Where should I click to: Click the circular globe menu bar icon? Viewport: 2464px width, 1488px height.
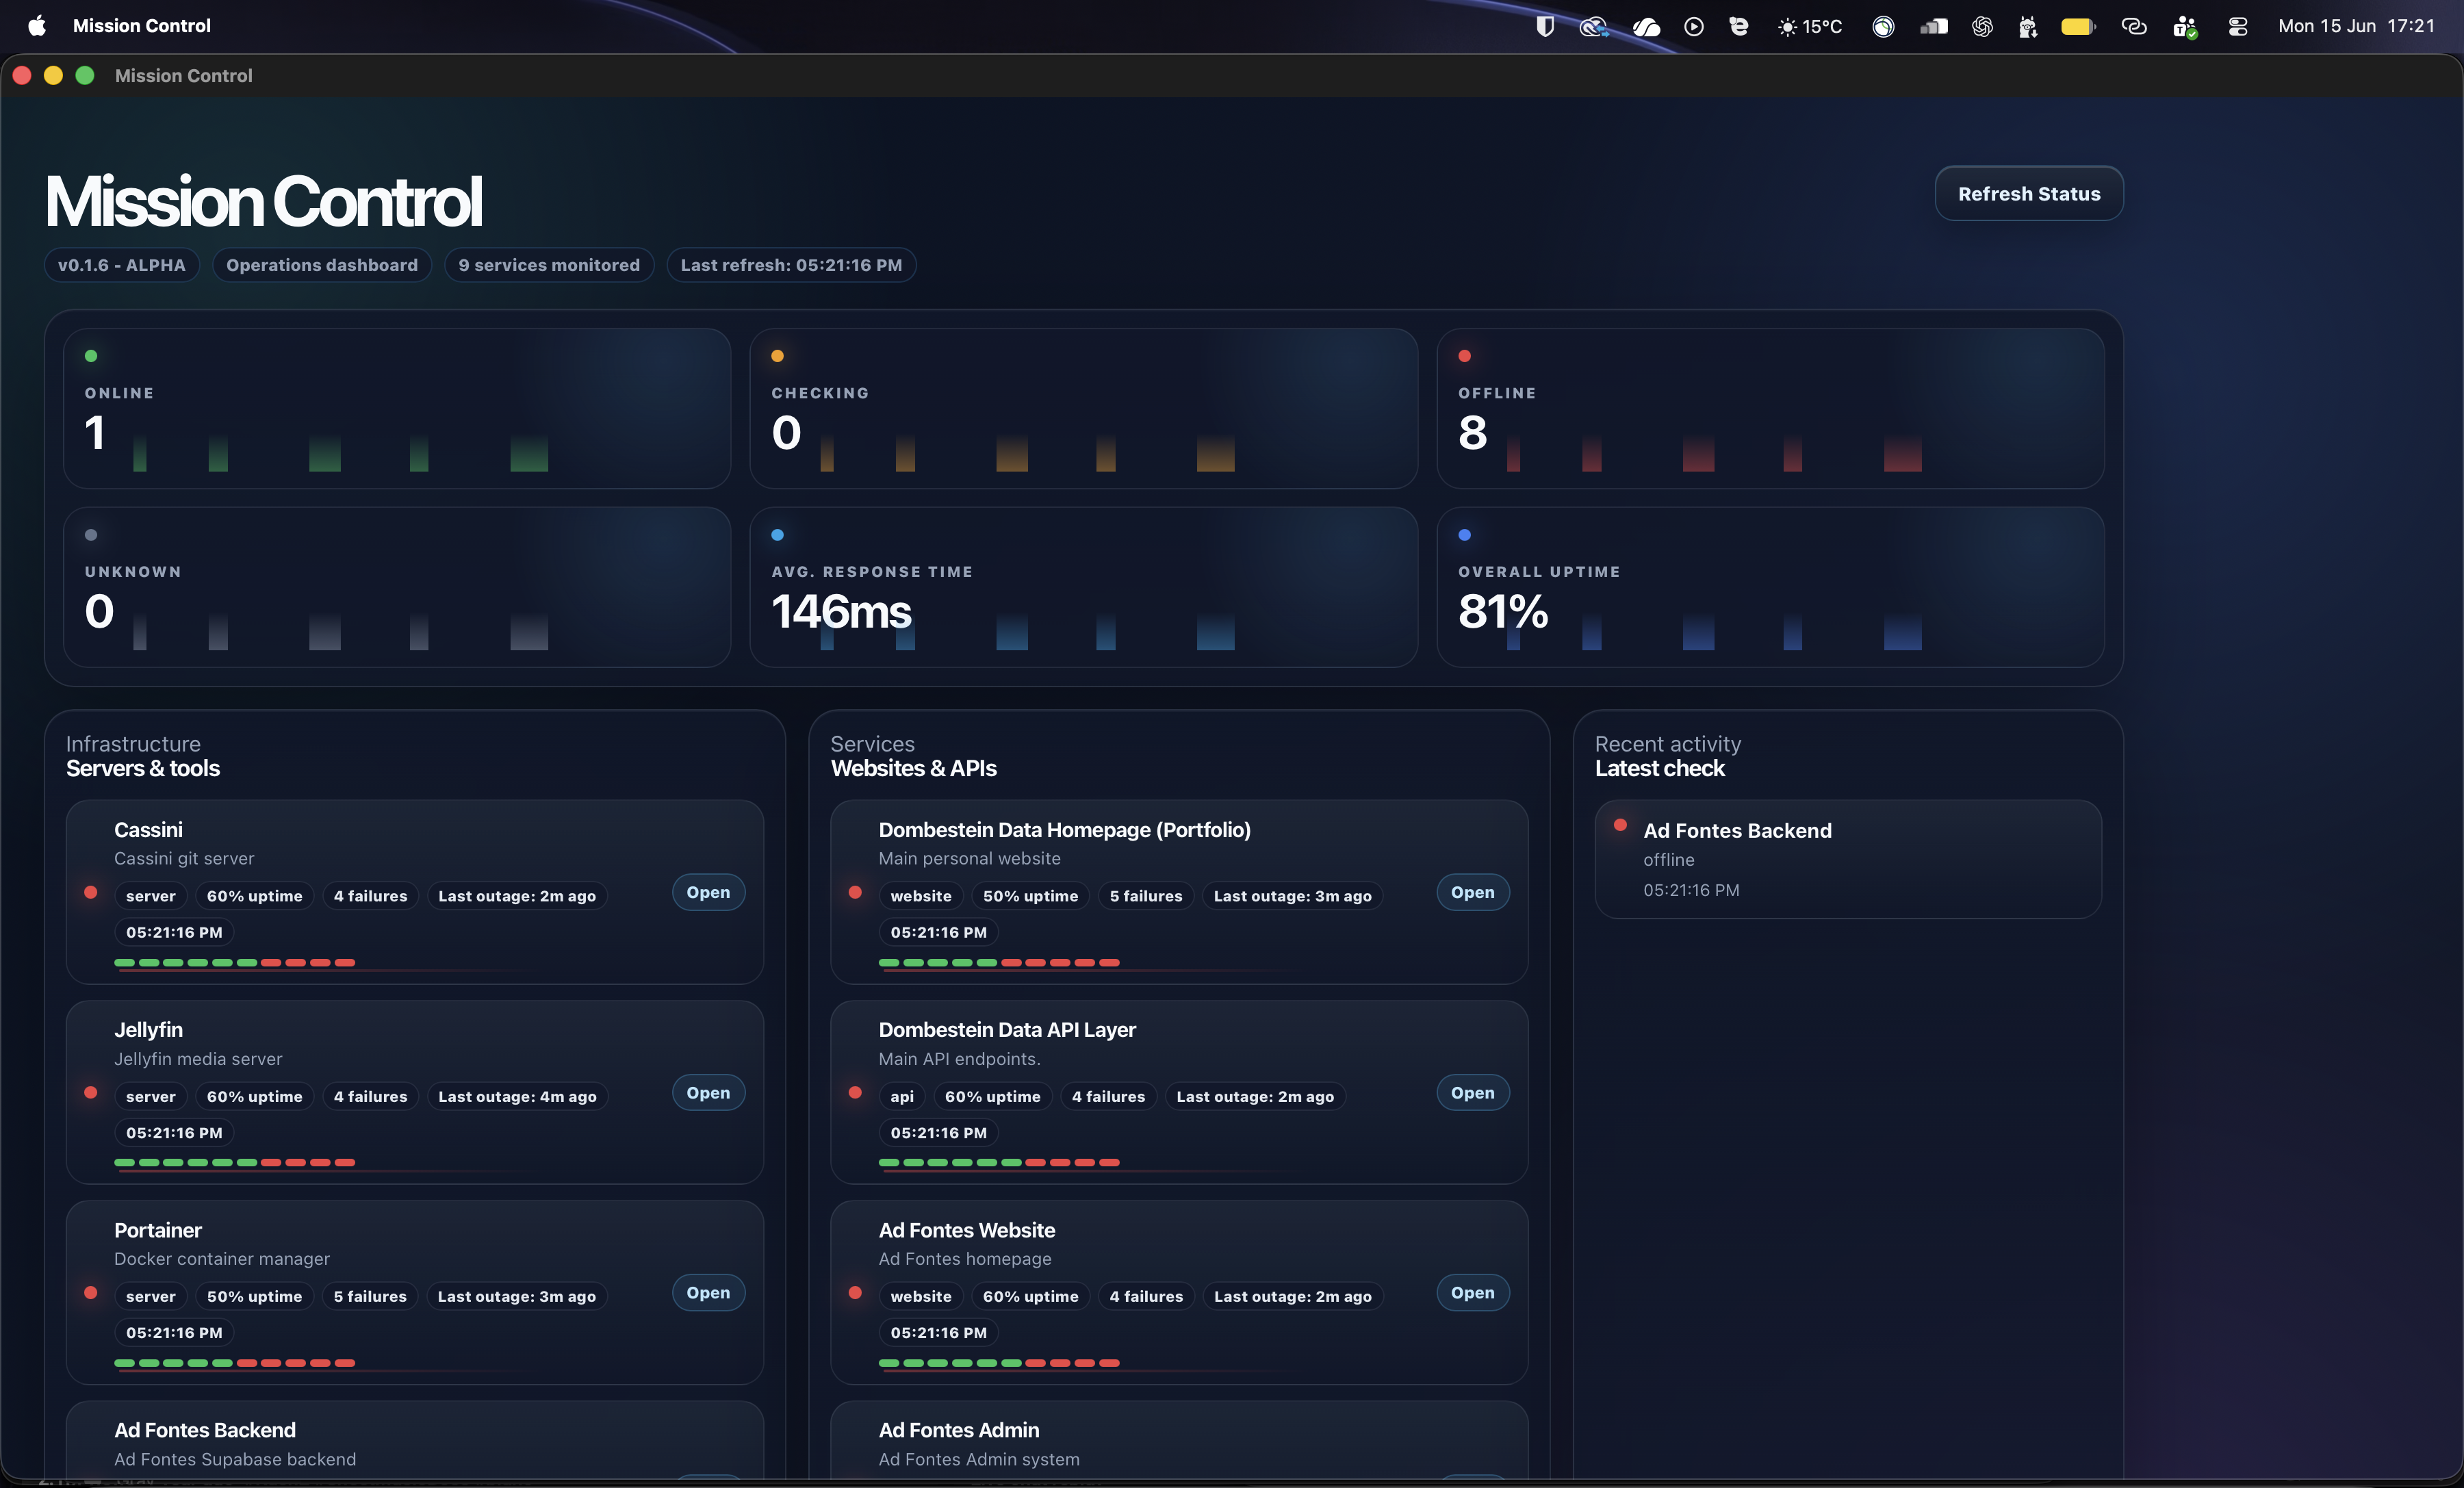click(1883, 26)
